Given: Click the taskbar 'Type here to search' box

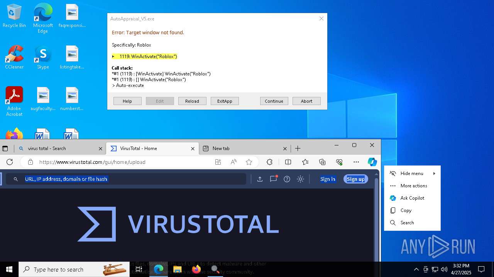Looking at the screenshot, I should pos(74,269).
